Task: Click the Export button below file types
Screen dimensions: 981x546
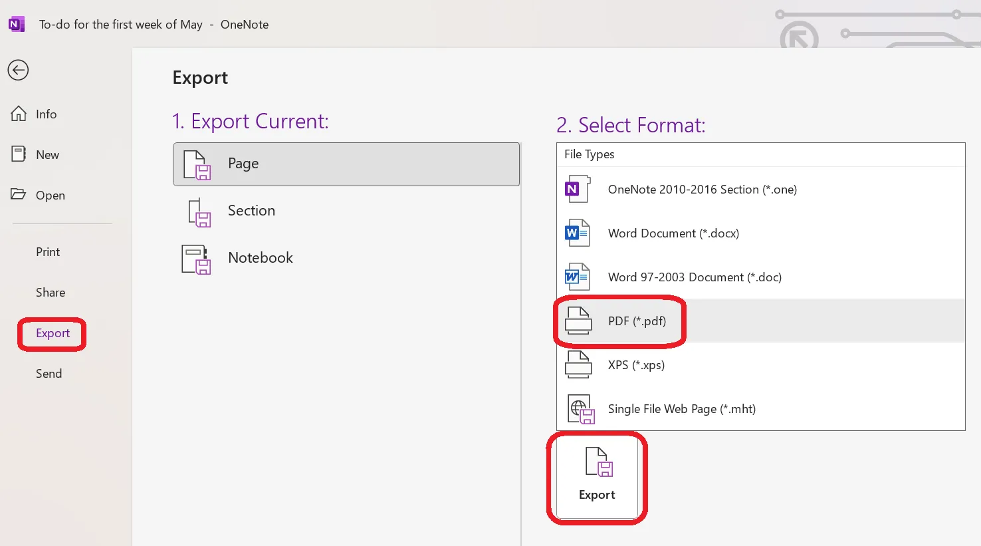Action: (597, 478)
